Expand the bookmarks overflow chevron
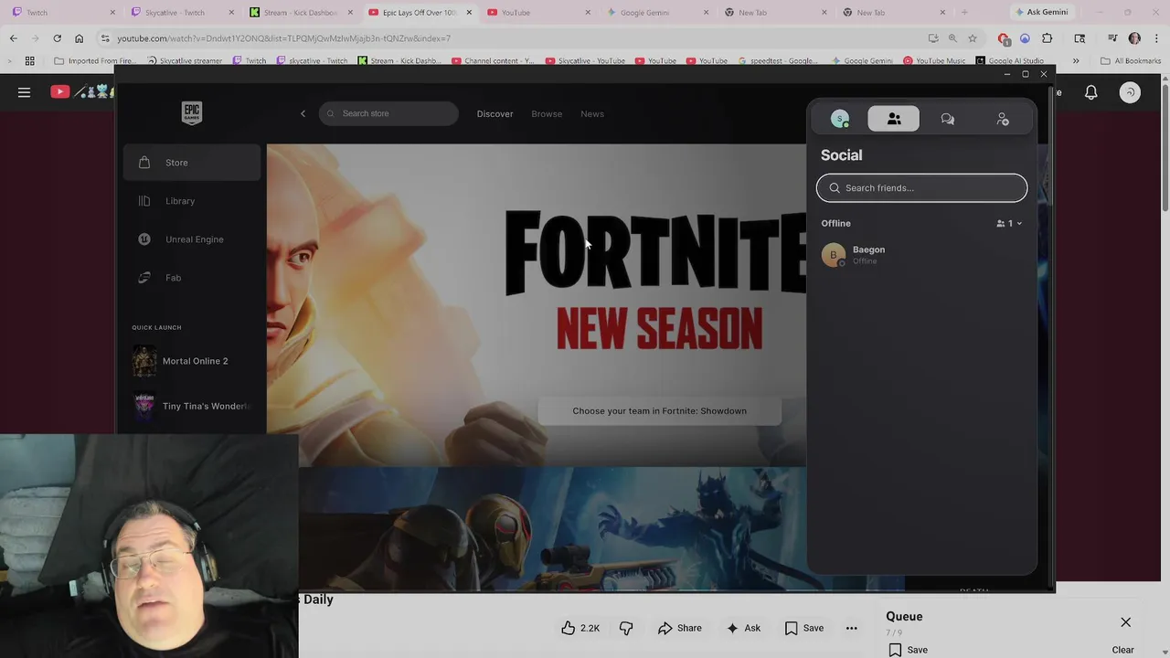1170x658 pixels. pyautogui.click(x=1076, y=61)
